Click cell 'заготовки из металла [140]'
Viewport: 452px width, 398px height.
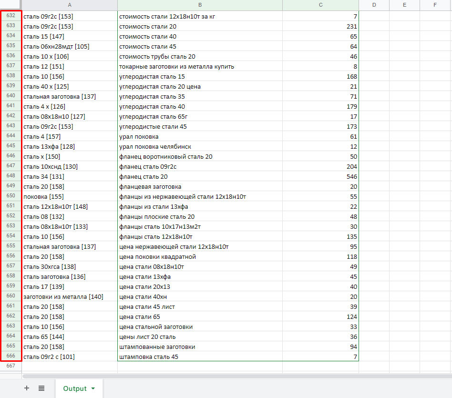(70, 296)
